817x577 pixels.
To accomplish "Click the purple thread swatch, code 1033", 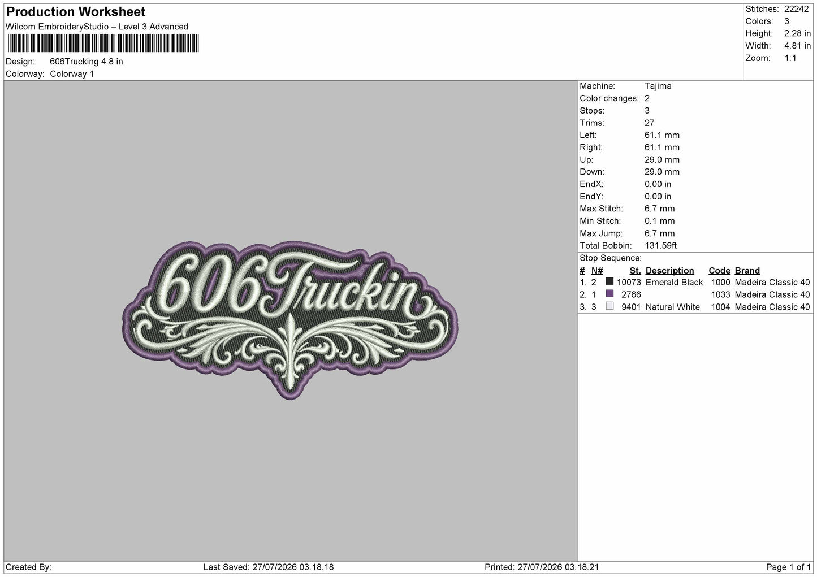I will coord(609,294).
